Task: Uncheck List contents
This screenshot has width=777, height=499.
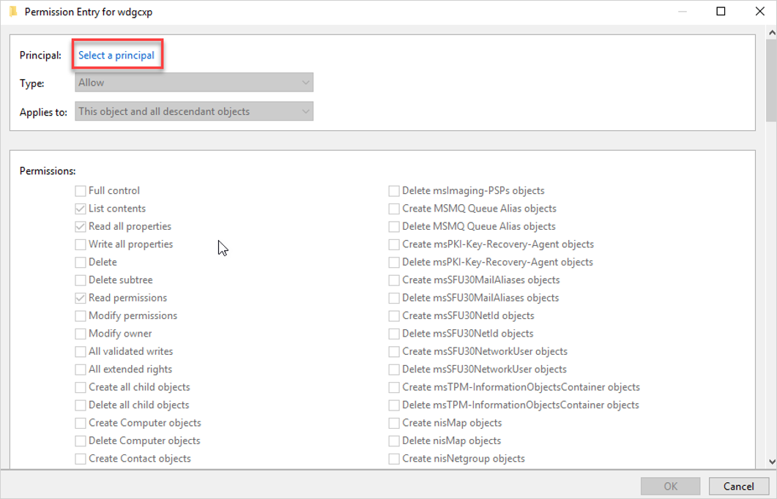Action: pos(80,209)
